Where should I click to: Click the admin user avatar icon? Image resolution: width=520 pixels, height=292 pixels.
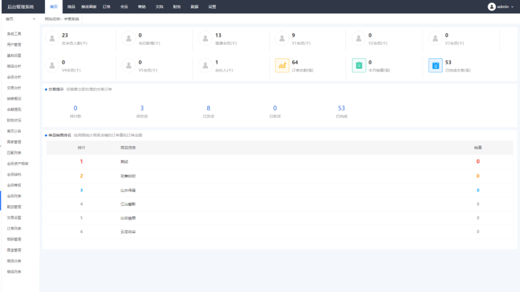point(492,6)
